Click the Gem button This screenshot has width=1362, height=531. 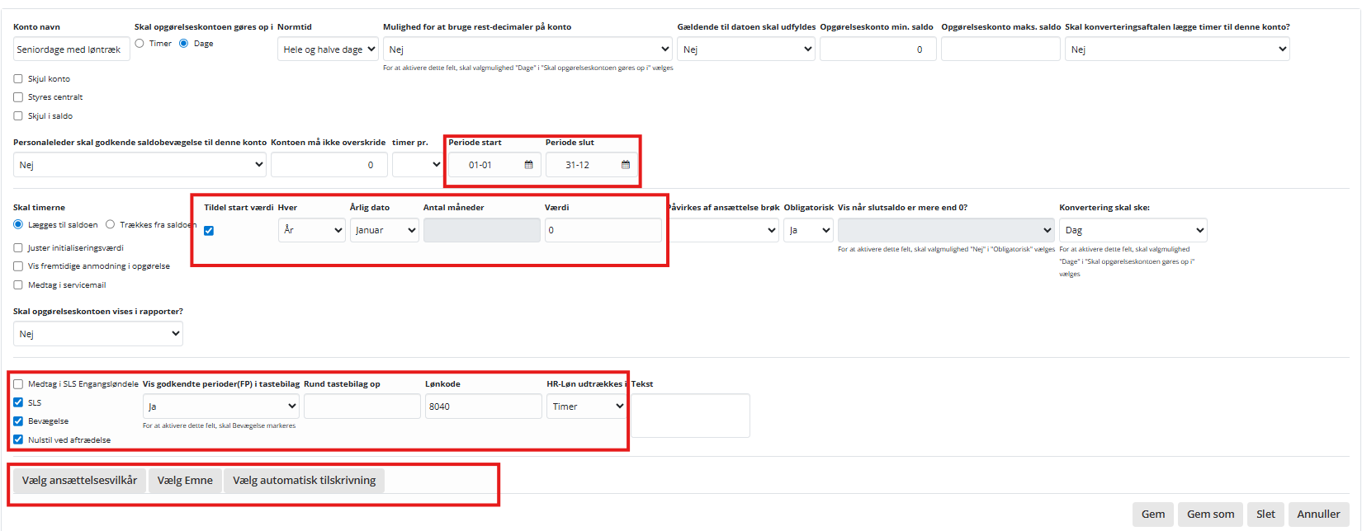[x=1152, y=515]
